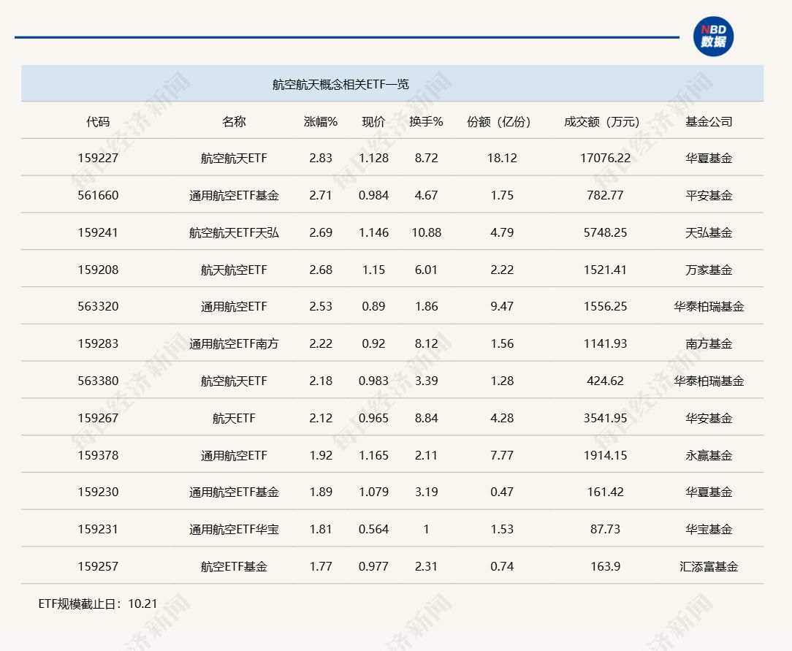Select shares value 9.47
Screen dimensions: 792x651
click(502, 307)
